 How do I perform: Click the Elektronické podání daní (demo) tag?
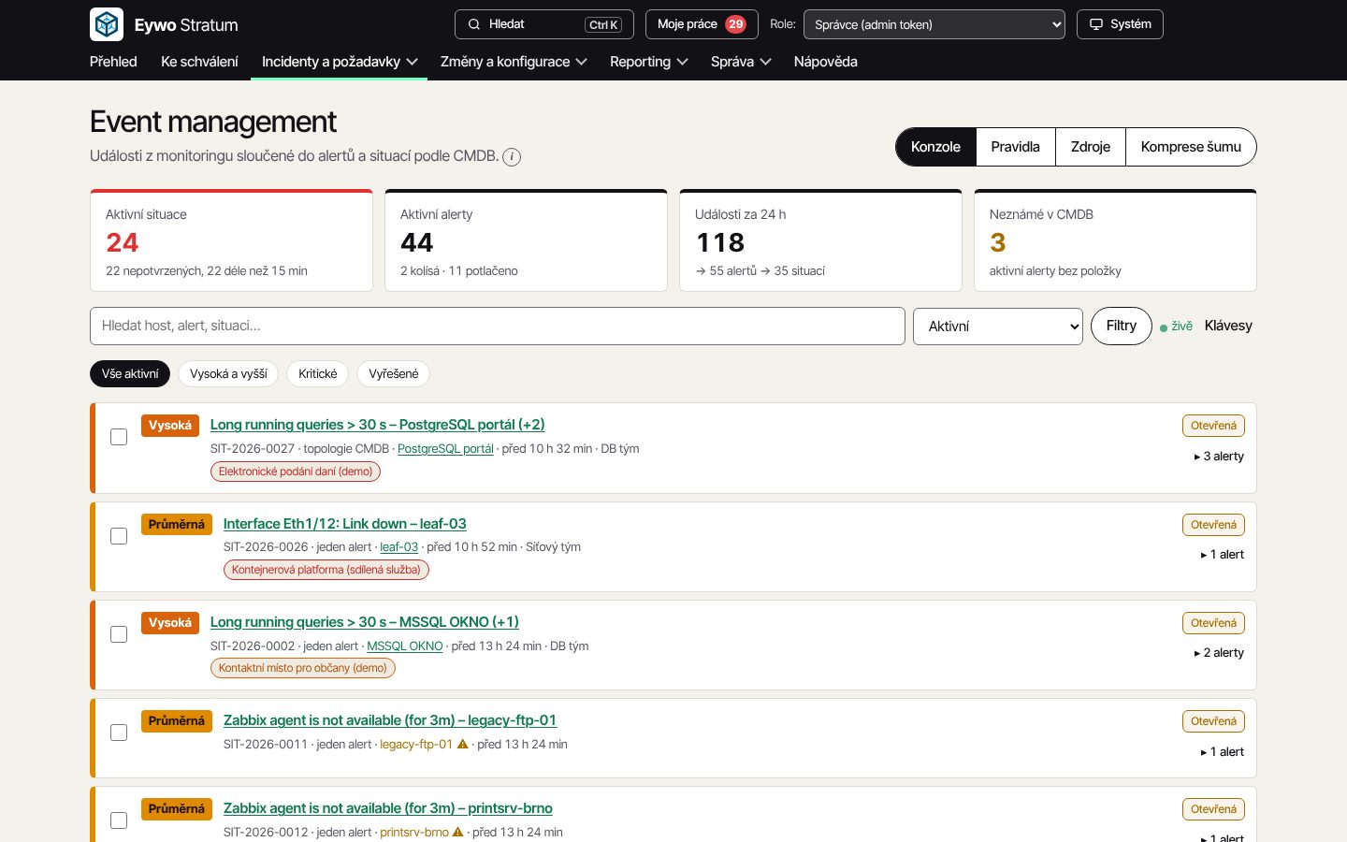click(x=296, y=472)
